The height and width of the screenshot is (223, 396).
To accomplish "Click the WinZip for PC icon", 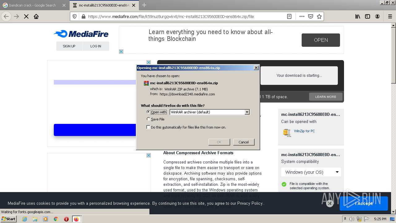I will 287,133.
